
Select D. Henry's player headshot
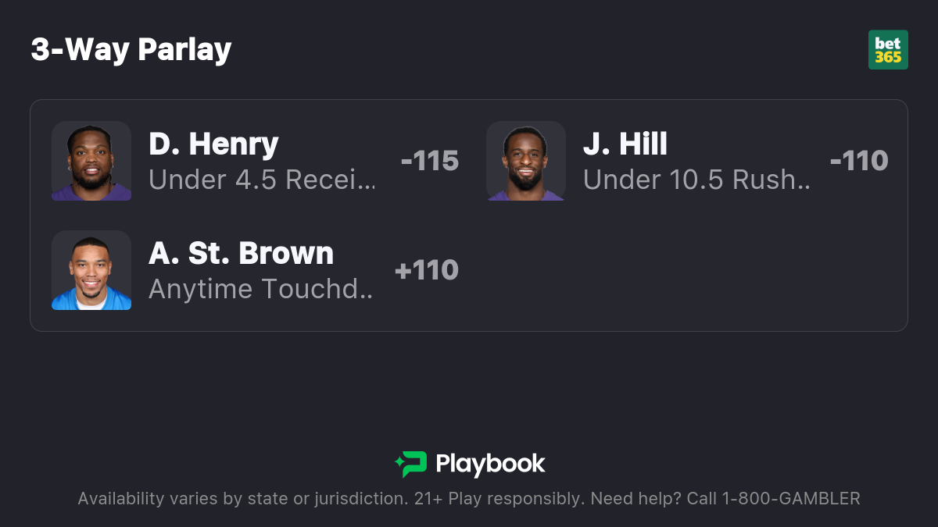(x=91, y=161)
